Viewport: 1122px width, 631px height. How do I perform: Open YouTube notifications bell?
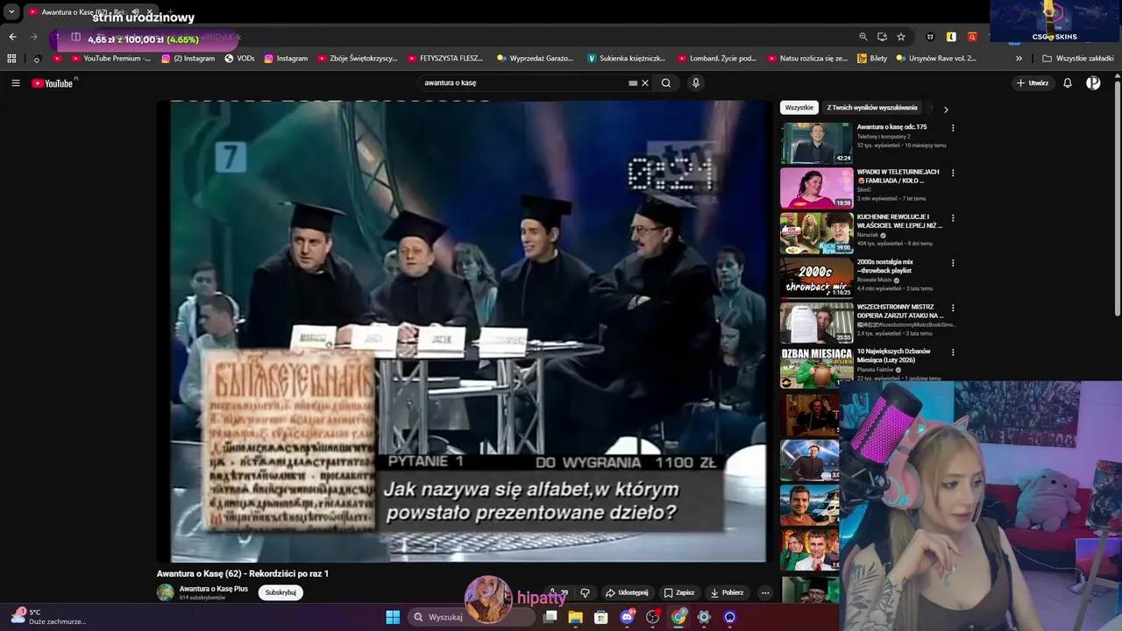pyautogui.click(x=1068, y=83)
